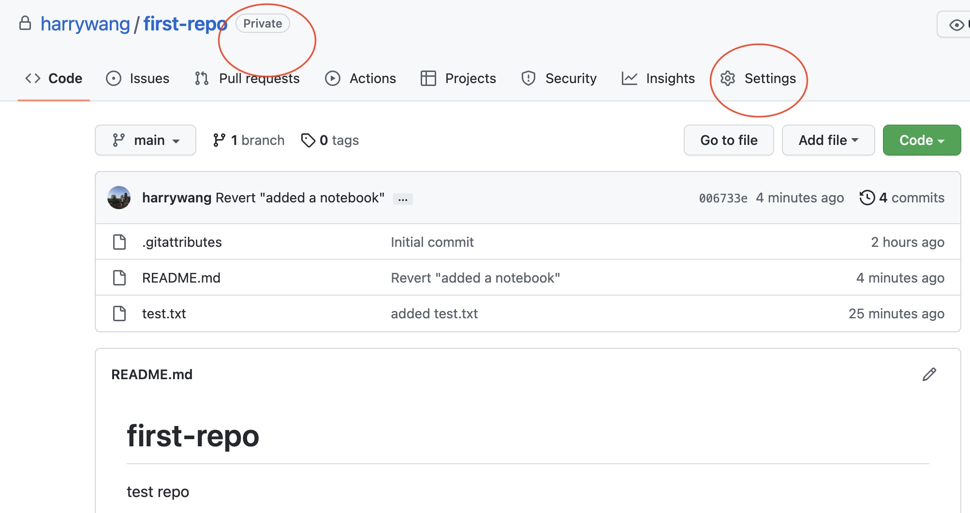Expand the commit message ellipsis

[x=403, y=199]
